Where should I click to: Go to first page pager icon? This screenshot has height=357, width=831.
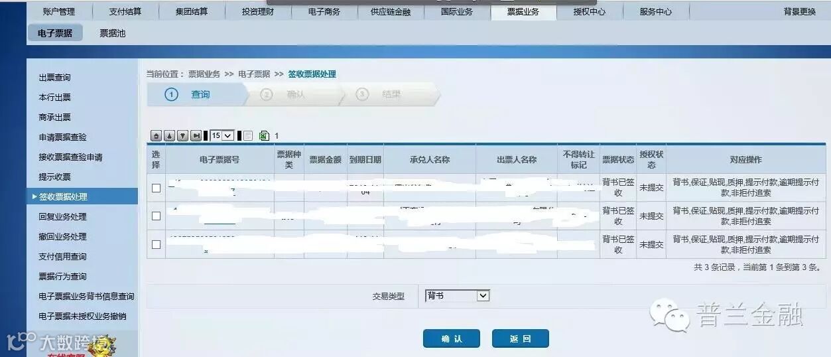point(157,135)
